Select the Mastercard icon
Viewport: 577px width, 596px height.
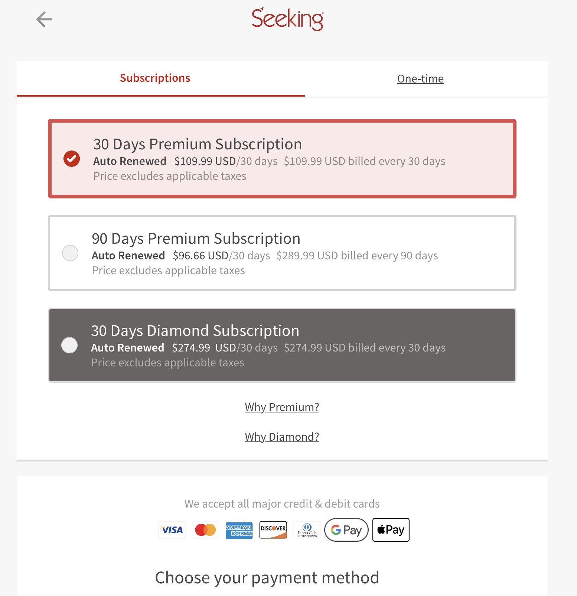point(206,530)
